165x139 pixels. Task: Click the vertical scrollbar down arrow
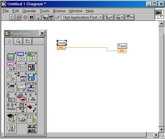tap(161, 129)
